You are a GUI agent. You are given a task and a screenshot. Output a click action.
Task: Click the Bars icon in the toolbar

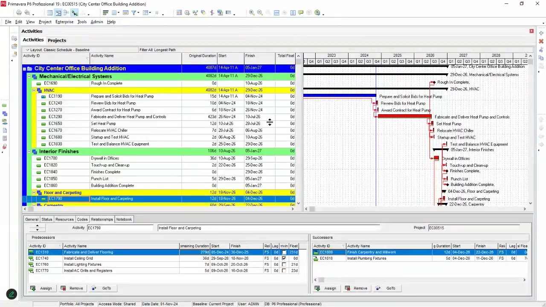(x=106, y=13)
